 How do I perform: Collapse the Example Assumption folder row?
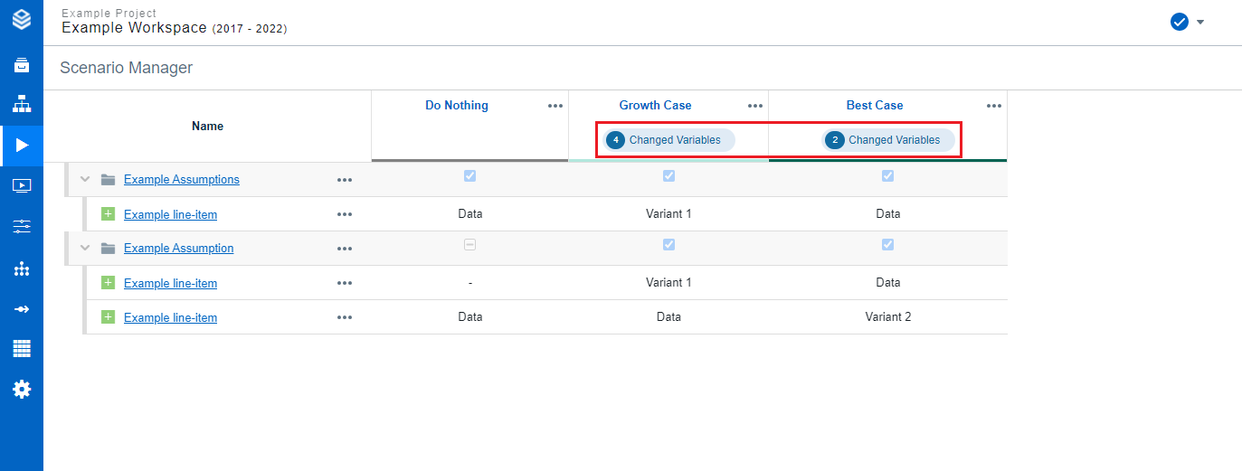coord(85,248)
